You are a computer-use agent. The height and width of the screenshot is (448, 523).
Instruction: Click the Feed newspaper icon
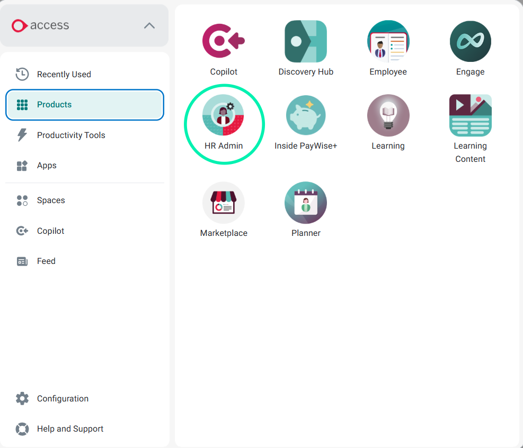22,261
